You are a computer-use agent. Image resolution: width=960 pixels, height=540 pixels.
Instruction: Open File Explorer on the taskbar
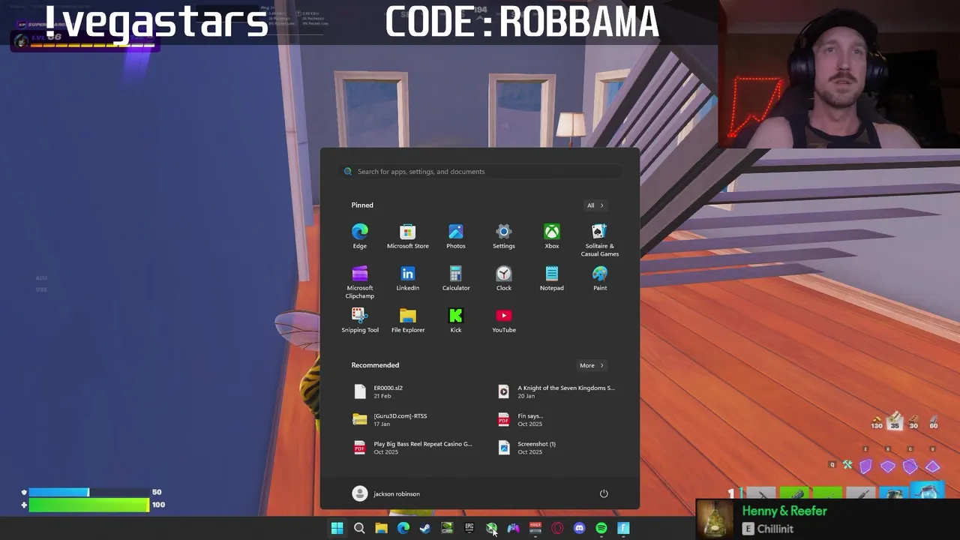(381, 528)
